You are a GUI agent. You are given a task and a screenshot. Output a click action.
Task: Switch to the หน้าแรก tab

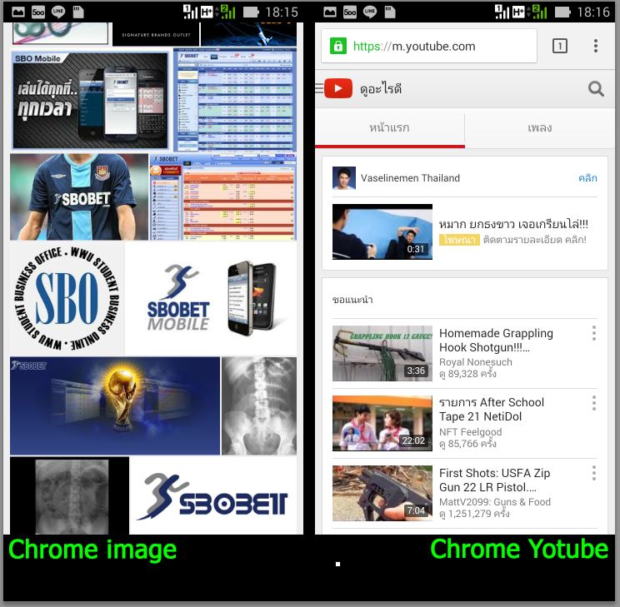click(390, 128)
